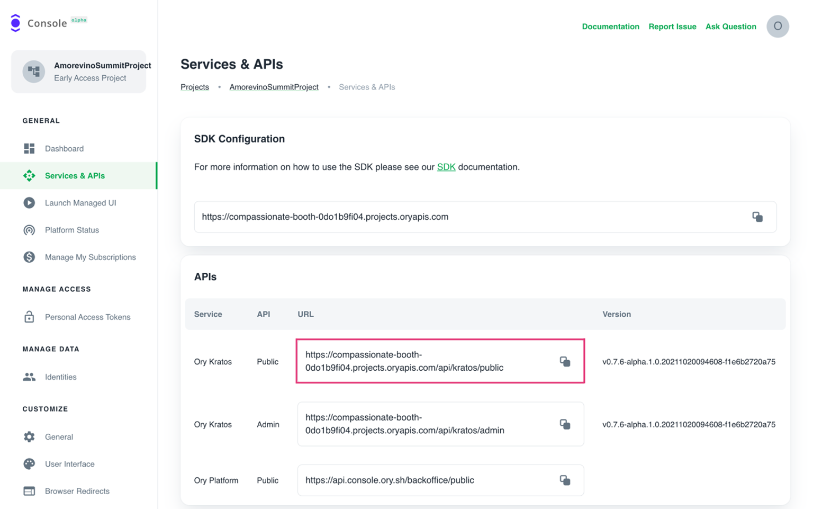Click the SDK Configuration heading
813x509 pixels.
coord(239,139)
